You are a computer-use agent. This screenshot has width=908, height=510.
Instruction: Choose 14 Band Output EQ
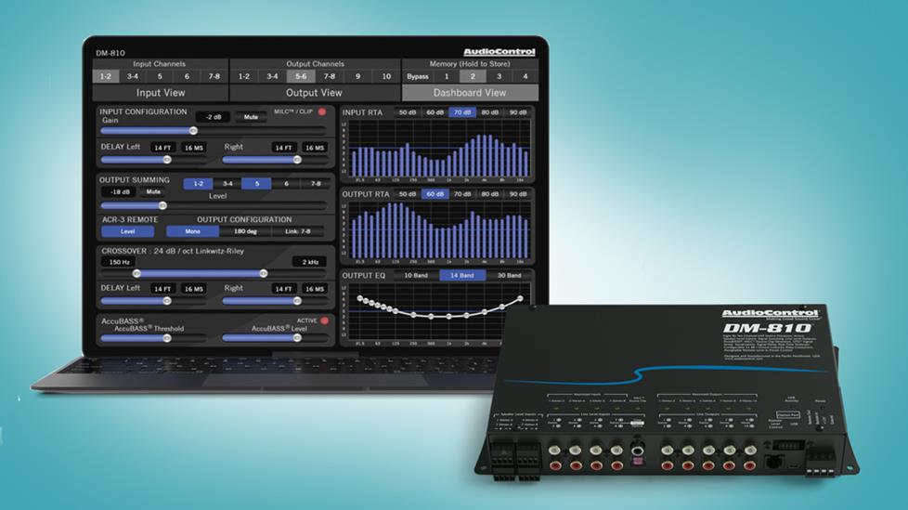pyautogui.click(x=462, y=275)
